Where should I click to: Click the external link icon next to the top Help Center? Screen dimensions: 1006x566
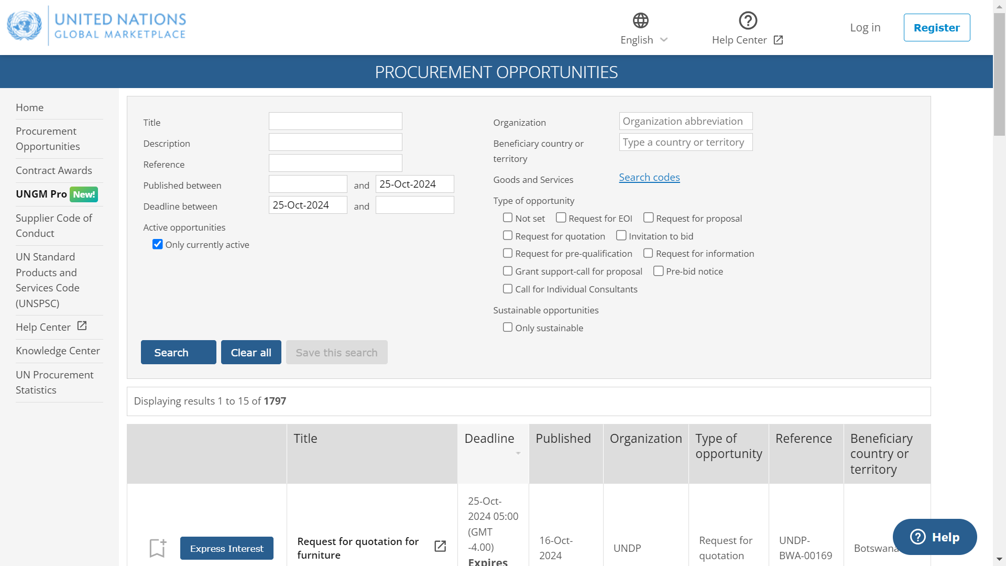point(778,40)
